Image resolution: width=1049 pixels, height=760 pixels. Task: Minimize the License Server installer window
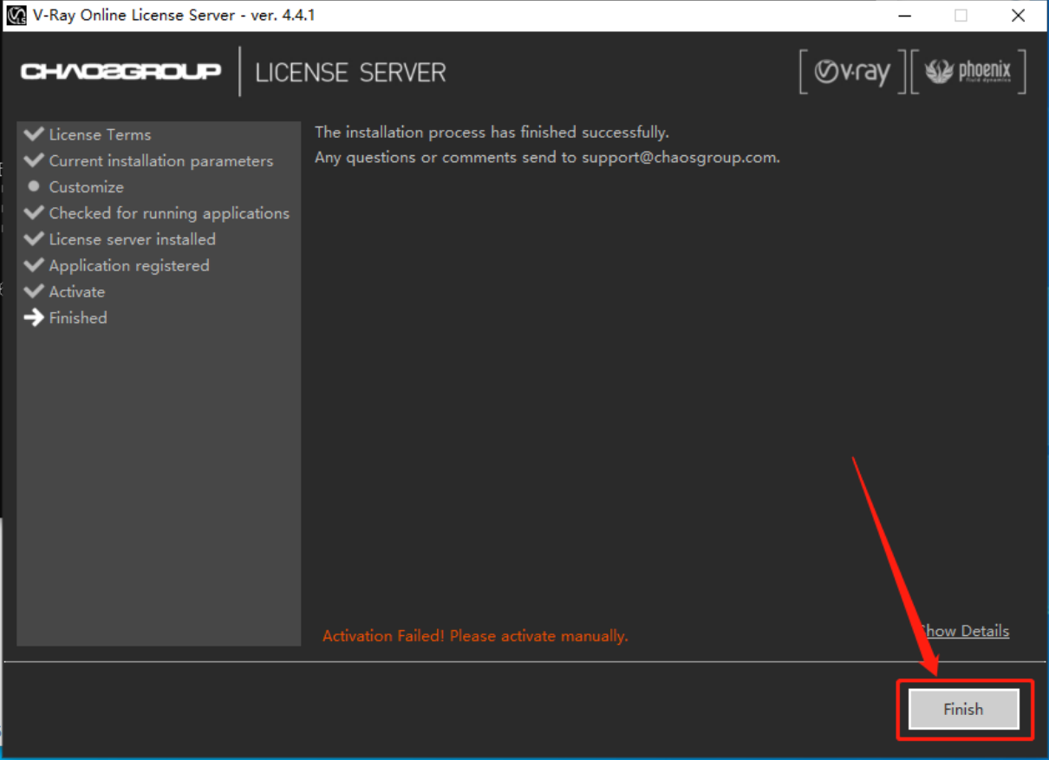click(904, 16)
